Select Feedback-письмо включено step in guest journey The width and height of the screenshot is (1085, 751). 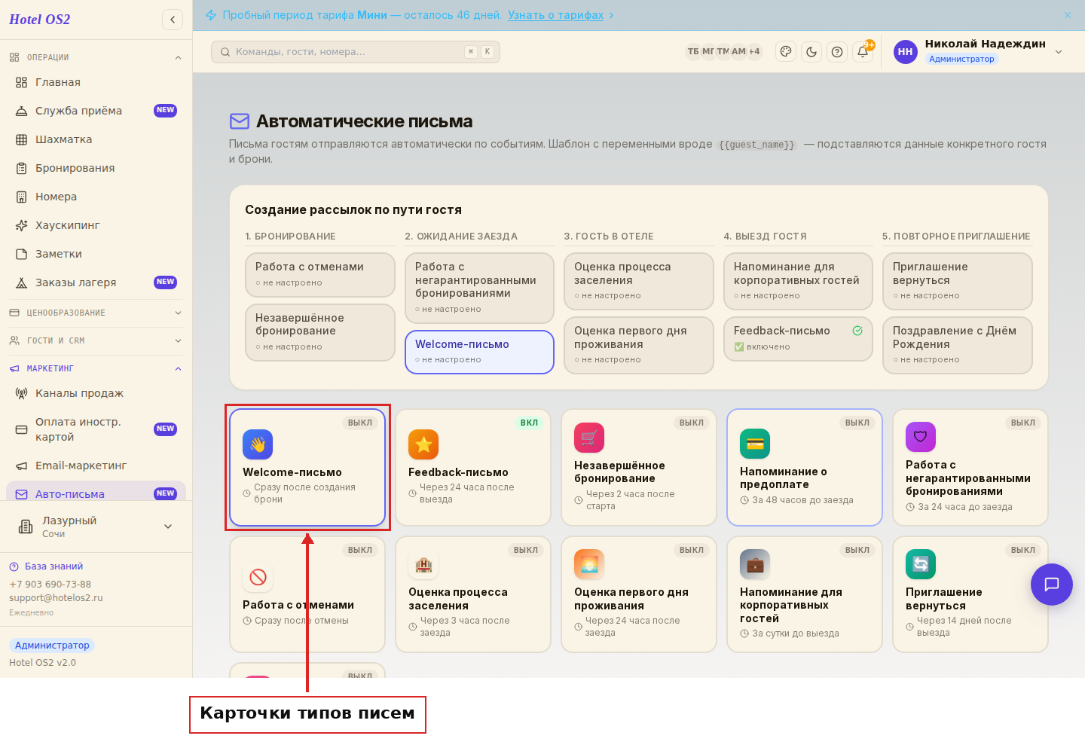point(798,339)
